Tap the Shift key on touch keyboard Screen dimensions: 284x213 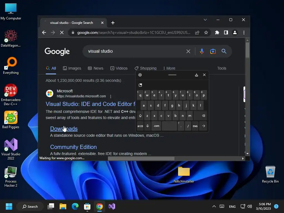point(140,116)
